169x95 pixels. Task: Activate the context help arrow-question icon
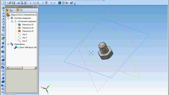(x=72, y=3)
